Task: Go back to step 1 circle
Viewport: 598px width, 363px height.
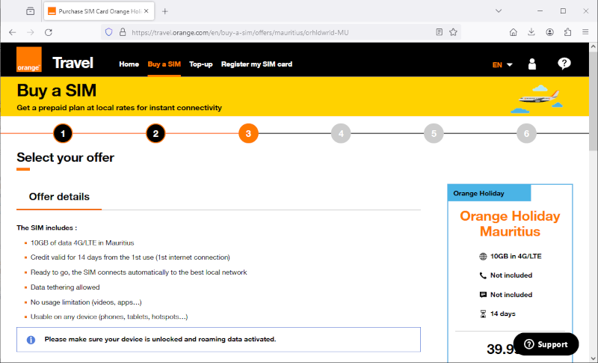Action: click(63, 133)
